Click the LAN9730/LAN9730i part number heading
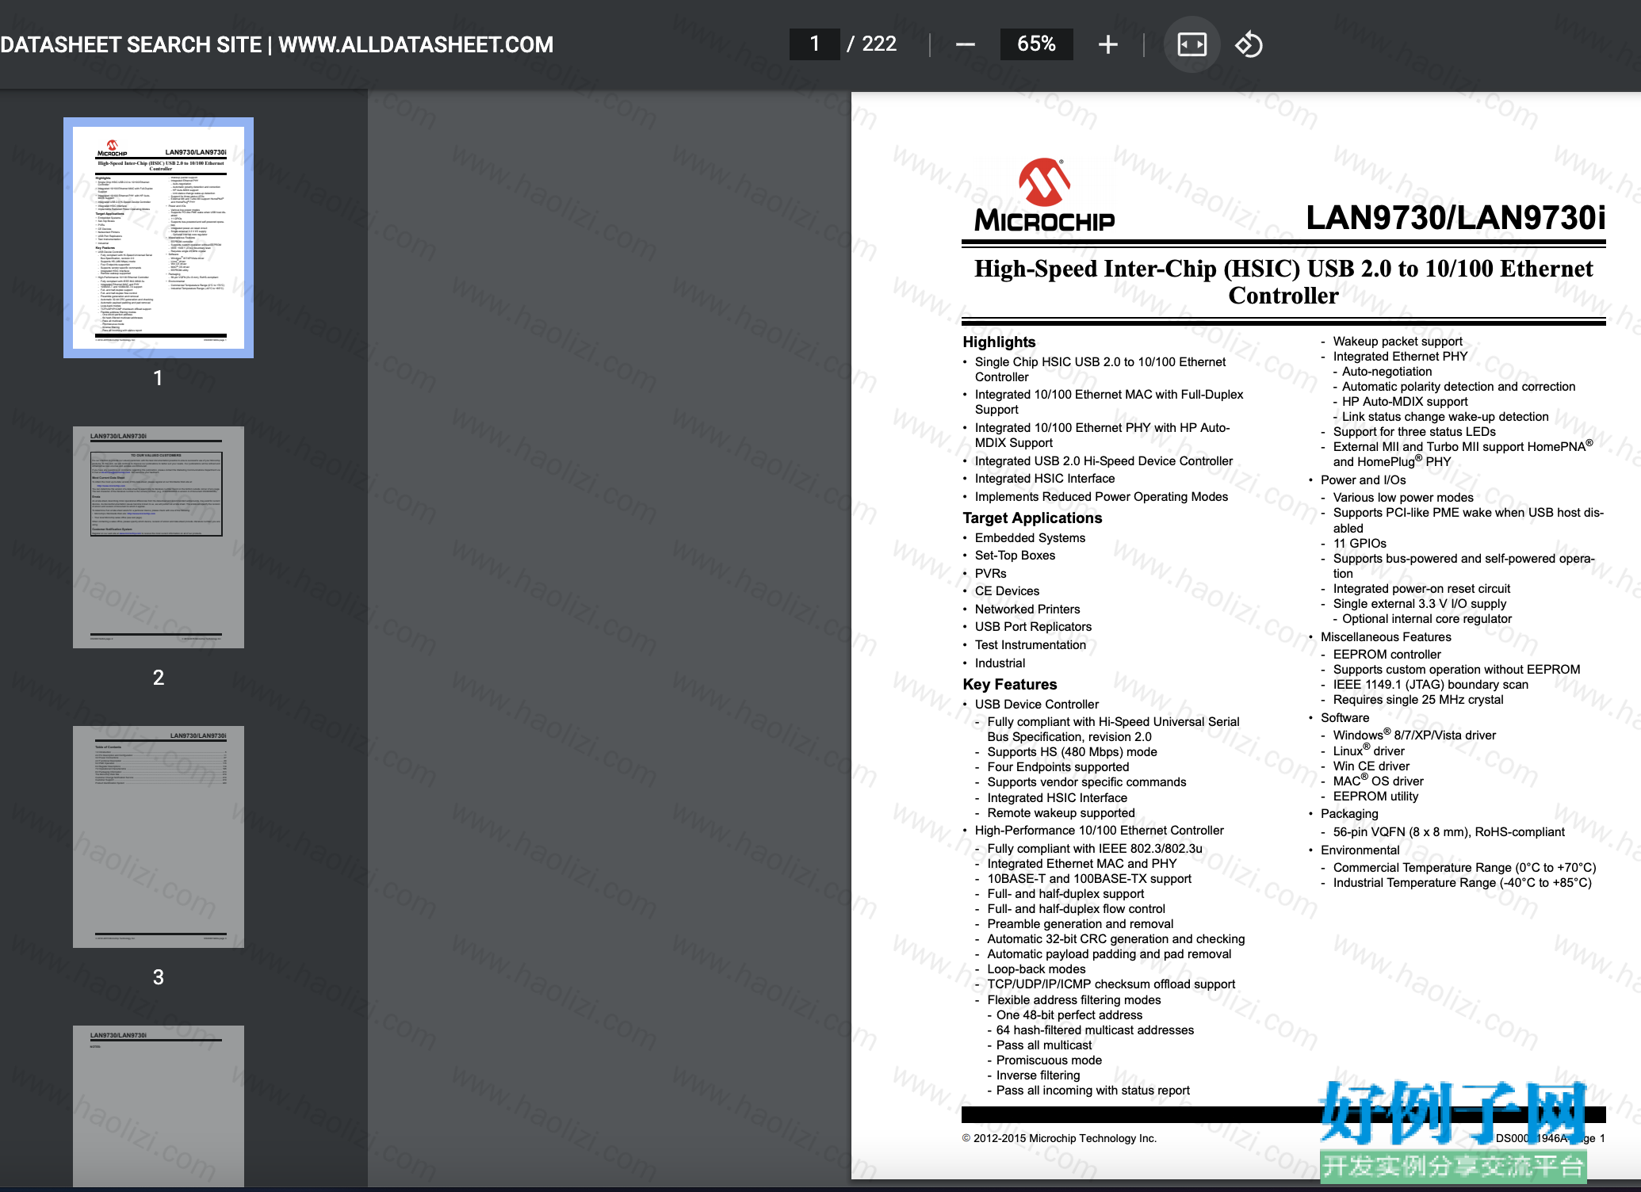This screenshot has width=1641, height=1192. (1455, 217)
